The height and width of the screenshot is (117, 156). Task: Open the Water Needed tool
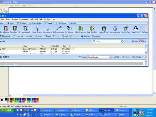pyautogui.click(x=115, y=29)
